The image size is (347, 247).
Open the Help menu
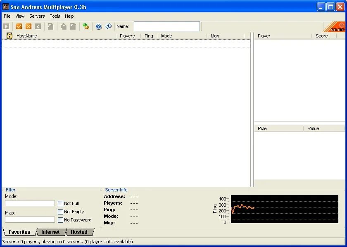[69, 16]
